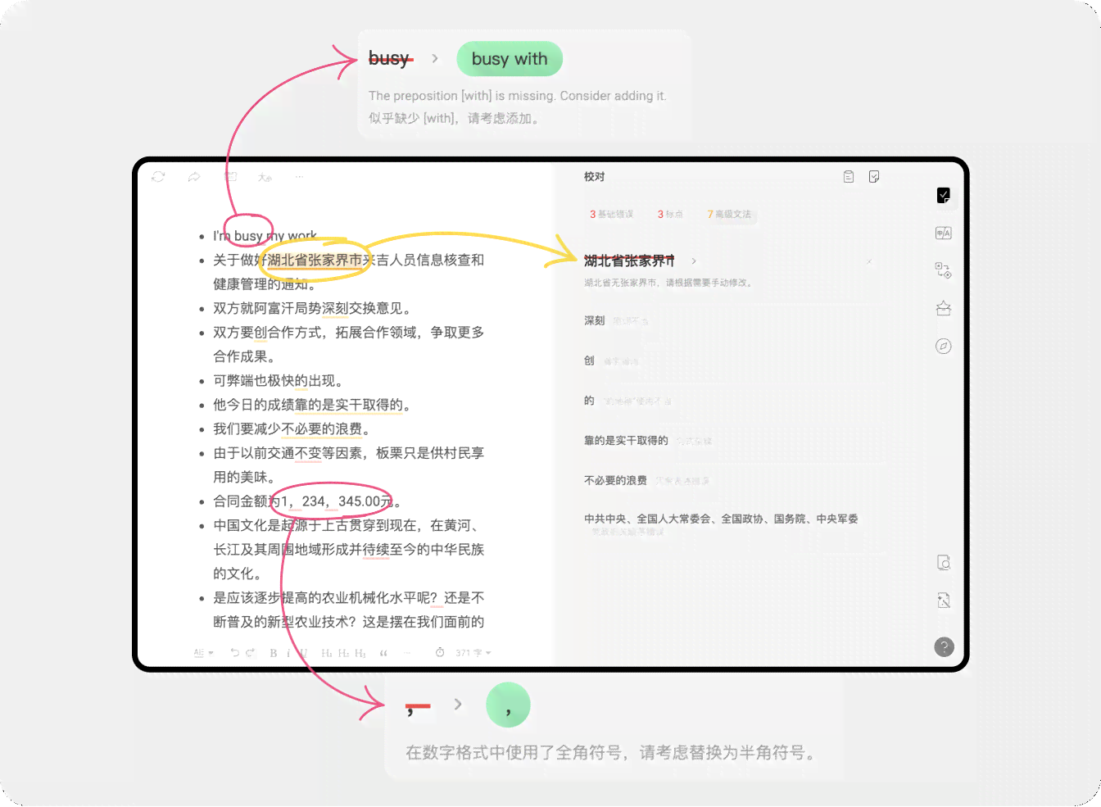Click the clipboard icon in the 校对 header
This screenshot has width=1101, height=807.
(849, 177)
